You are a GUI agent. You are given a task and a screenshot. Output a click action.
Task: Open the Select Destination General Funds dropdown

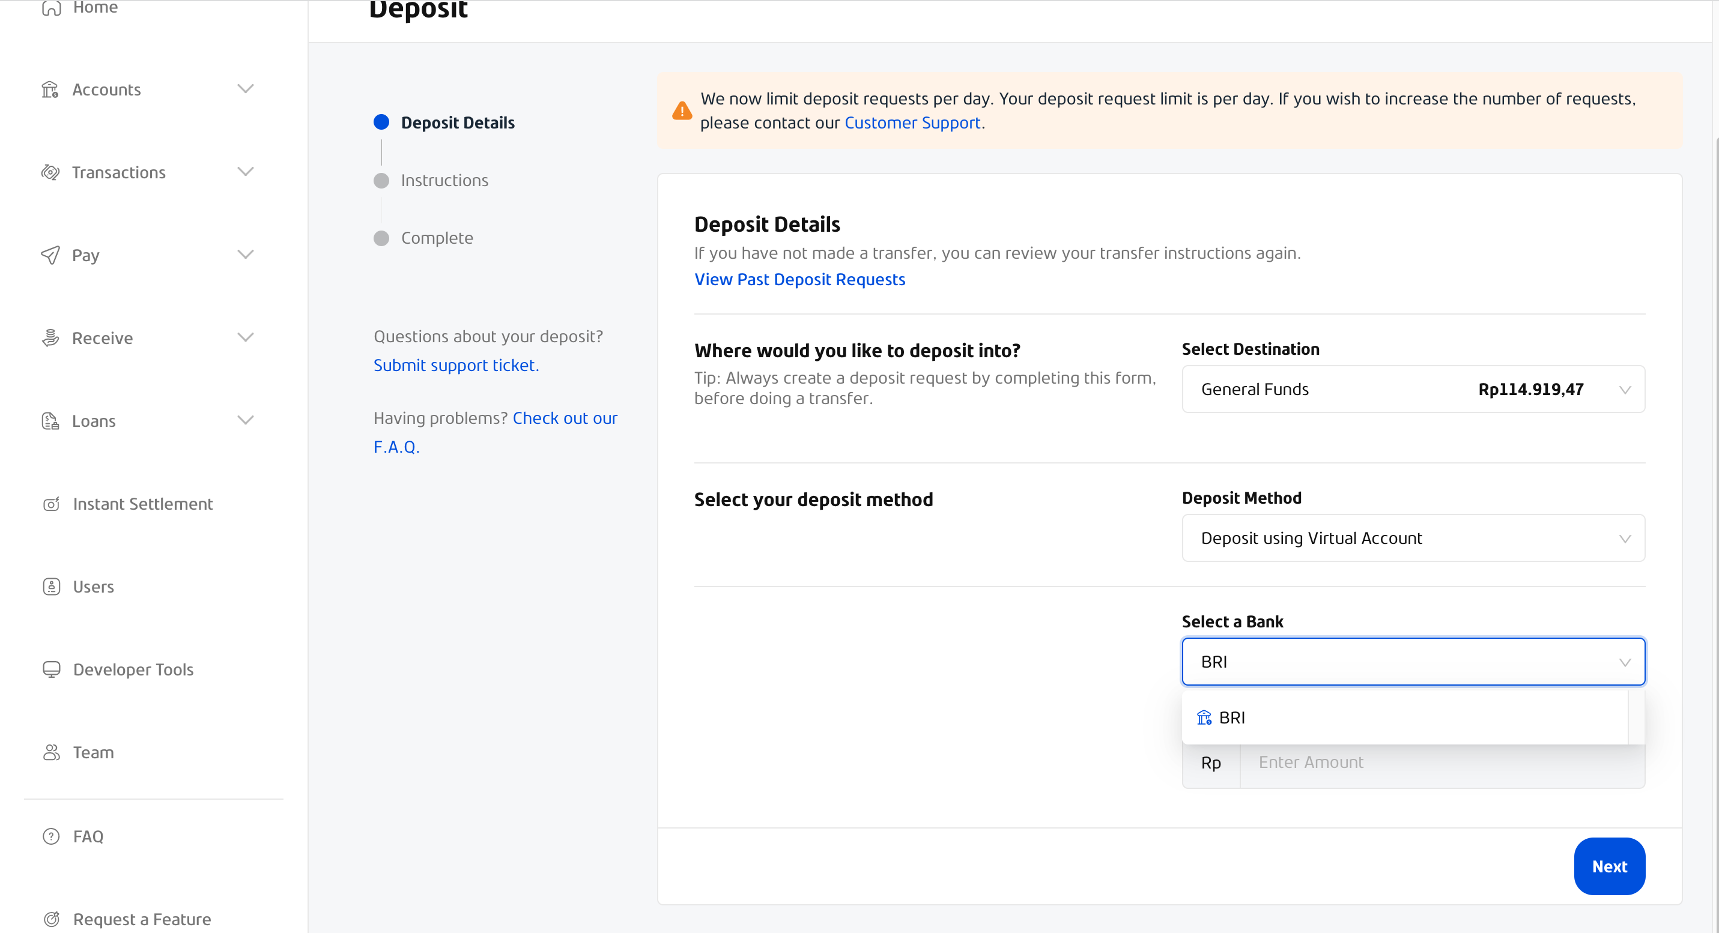click(x=1413, y=389)
